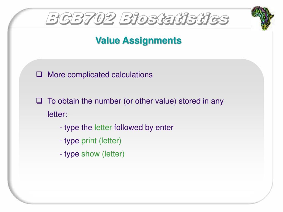This screenshot has width=283, height=212.
Task: Click the followed by enter phrase
Action: tap(144, 128)
